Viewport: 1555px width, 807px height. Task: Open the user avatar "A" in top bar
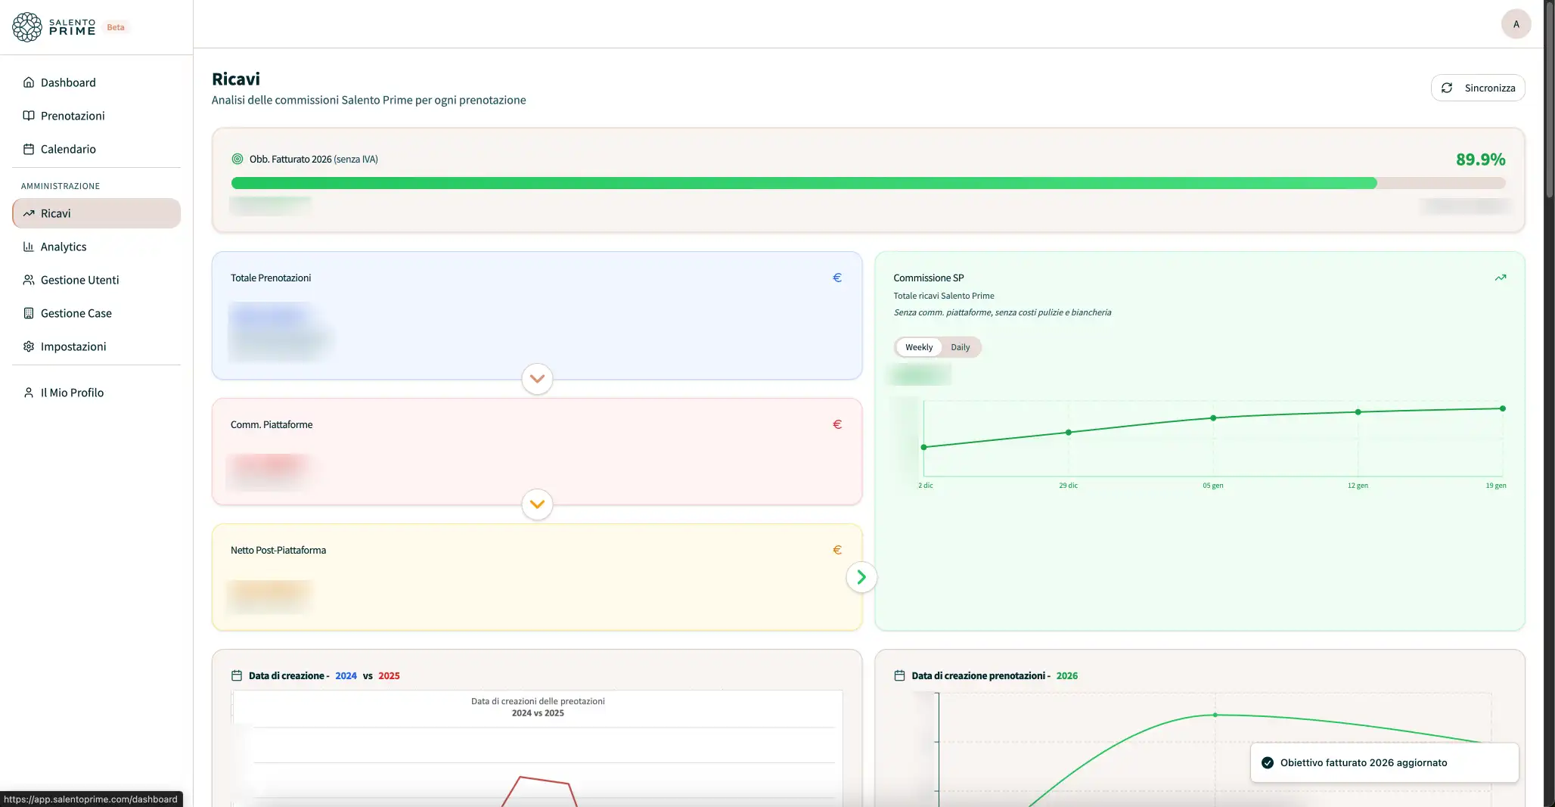tap(1516, 24)
